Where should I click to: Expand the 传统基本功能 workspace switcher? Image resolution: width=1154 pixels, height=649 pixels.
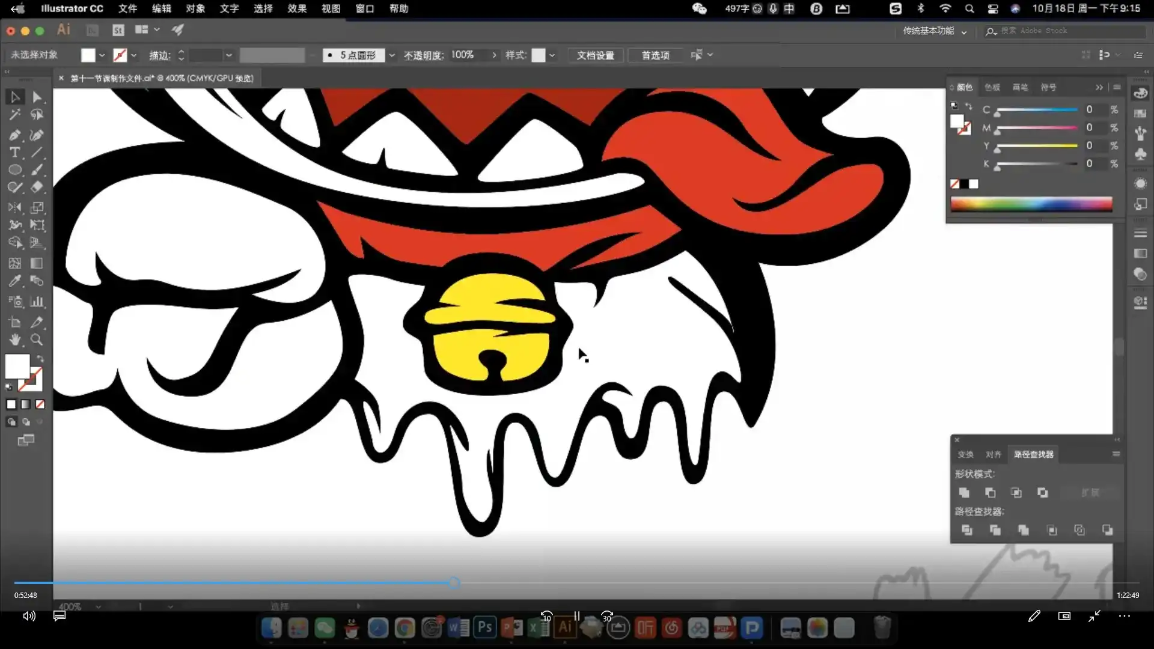pyautogui.click(x=964, y=31)
